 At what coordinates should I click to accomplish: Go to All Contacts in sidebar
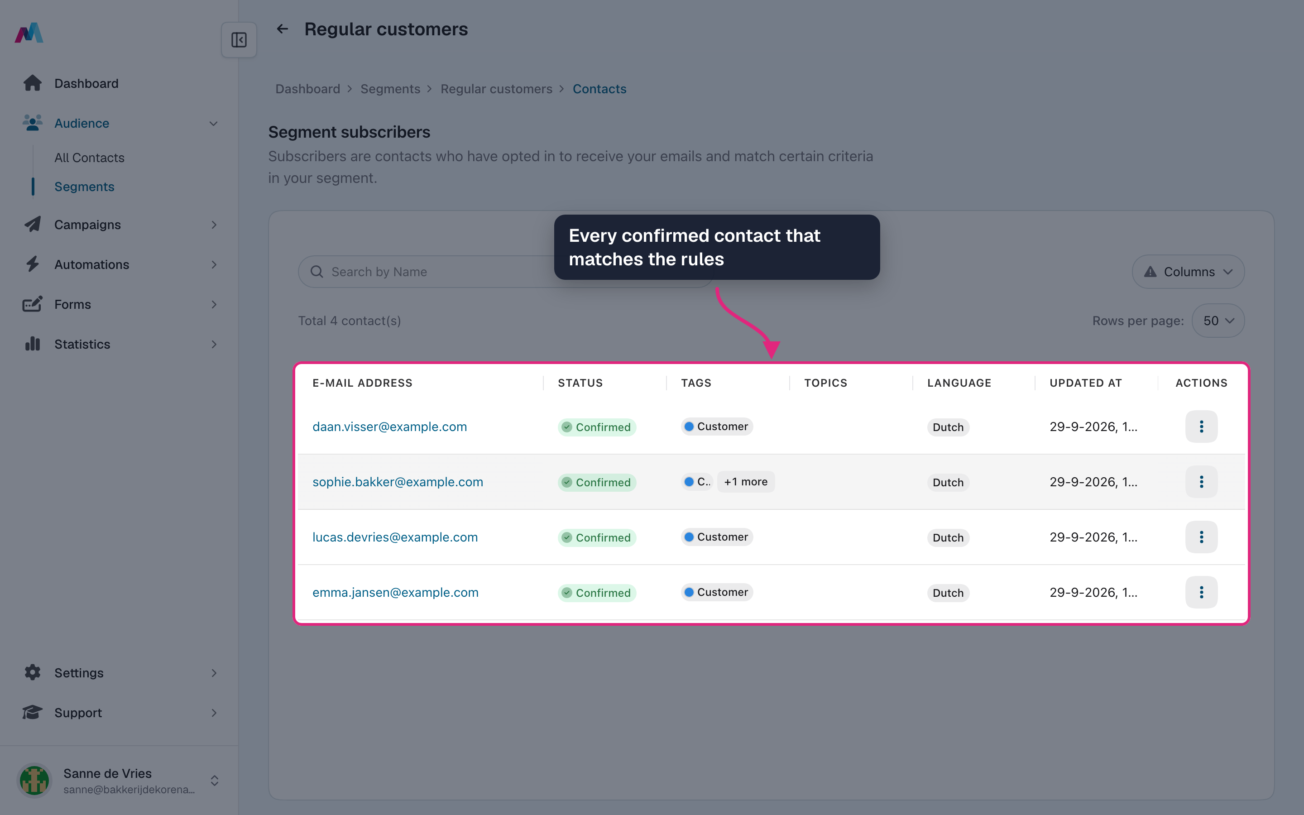pyautogui.click(x=90, y=158)
